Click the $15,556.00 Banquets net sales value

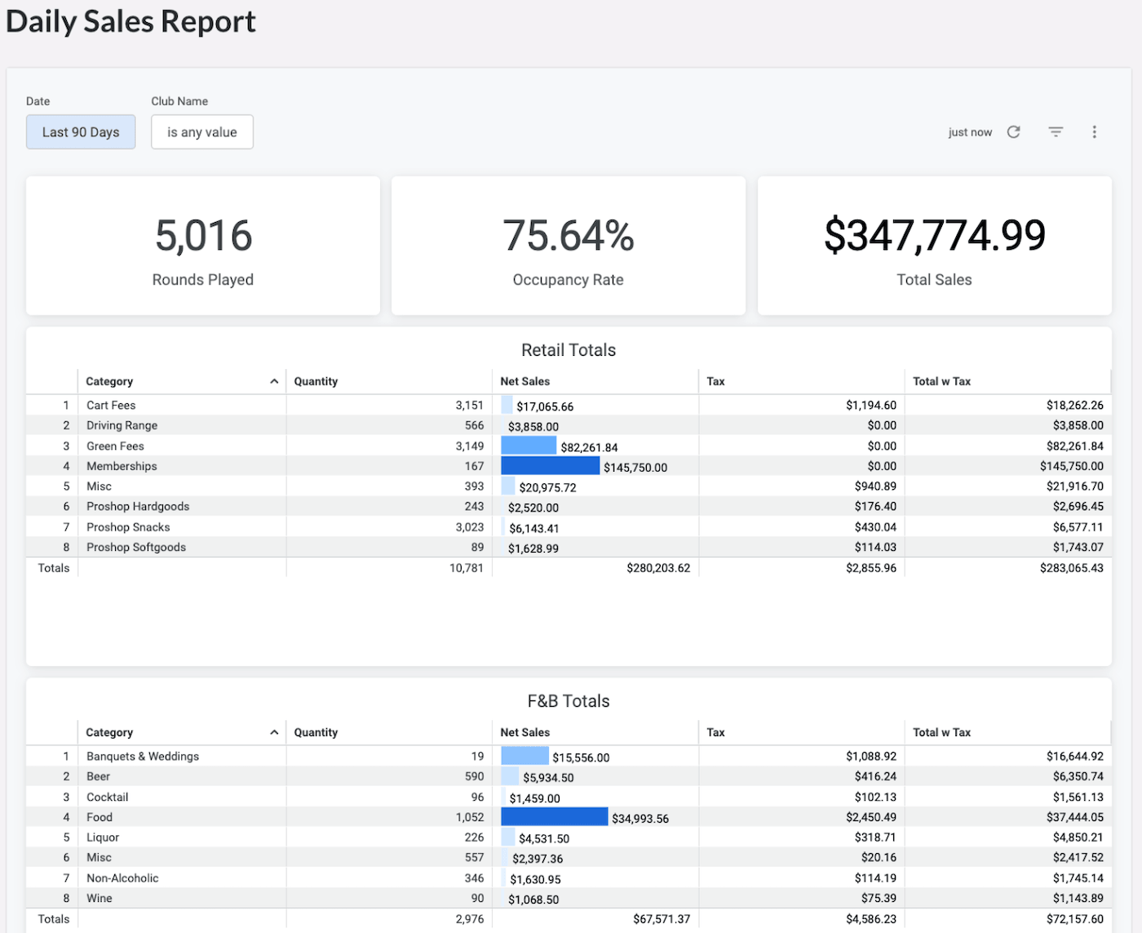pos(581,758)
